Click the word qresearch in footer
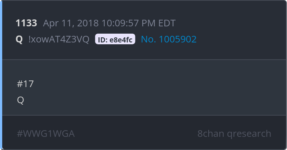This screenshot has width=287, height=150. click(249, 134)
